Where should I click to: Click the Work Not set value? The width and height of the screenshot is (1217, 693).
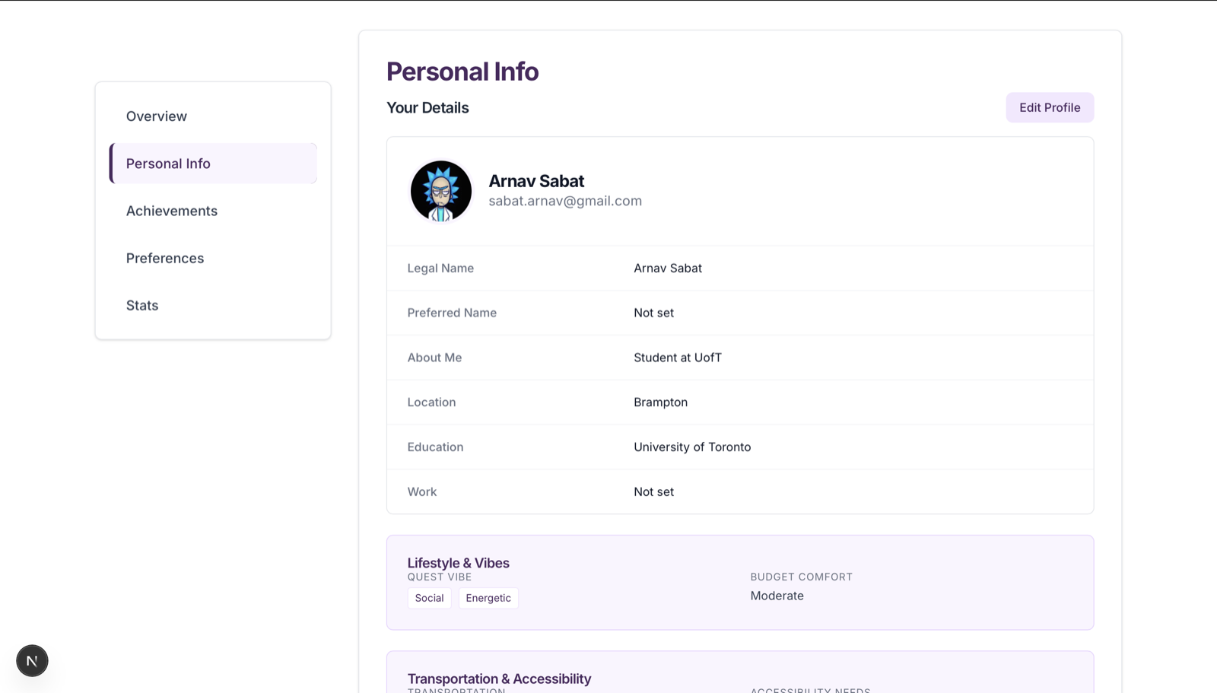[x=653, y=492]
